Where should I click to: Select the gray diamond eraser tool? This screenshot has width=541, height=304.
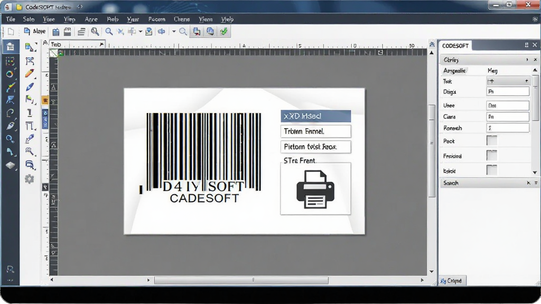point(10,165)
